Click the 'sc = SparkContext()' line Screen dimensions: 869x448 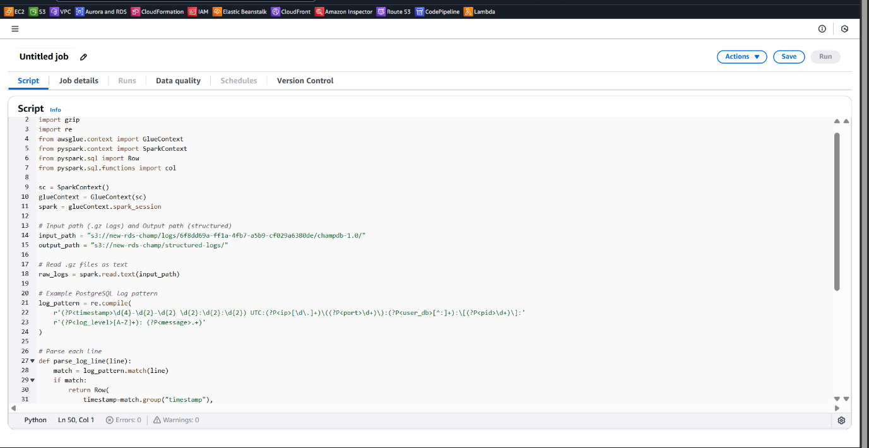74,187
